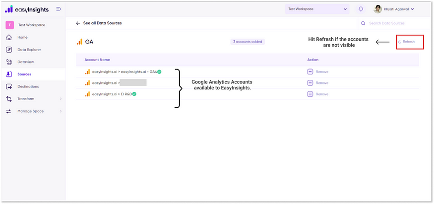Collapse the sidebar using the menu toggle icon

59,9
